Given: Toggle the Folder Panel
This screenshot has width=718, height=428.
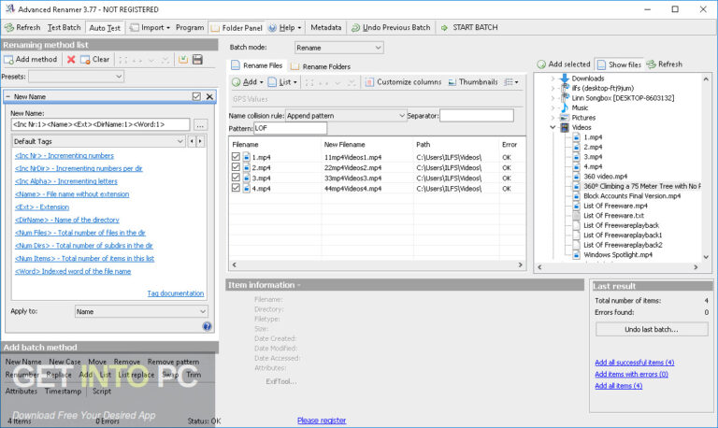Looking at the screenshot, I should [237, 27].
